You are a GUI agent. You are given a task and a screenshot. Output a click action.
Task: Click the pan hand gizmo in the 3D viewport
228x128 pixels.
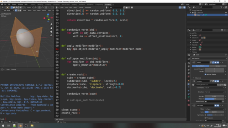[x=51, y=28]
